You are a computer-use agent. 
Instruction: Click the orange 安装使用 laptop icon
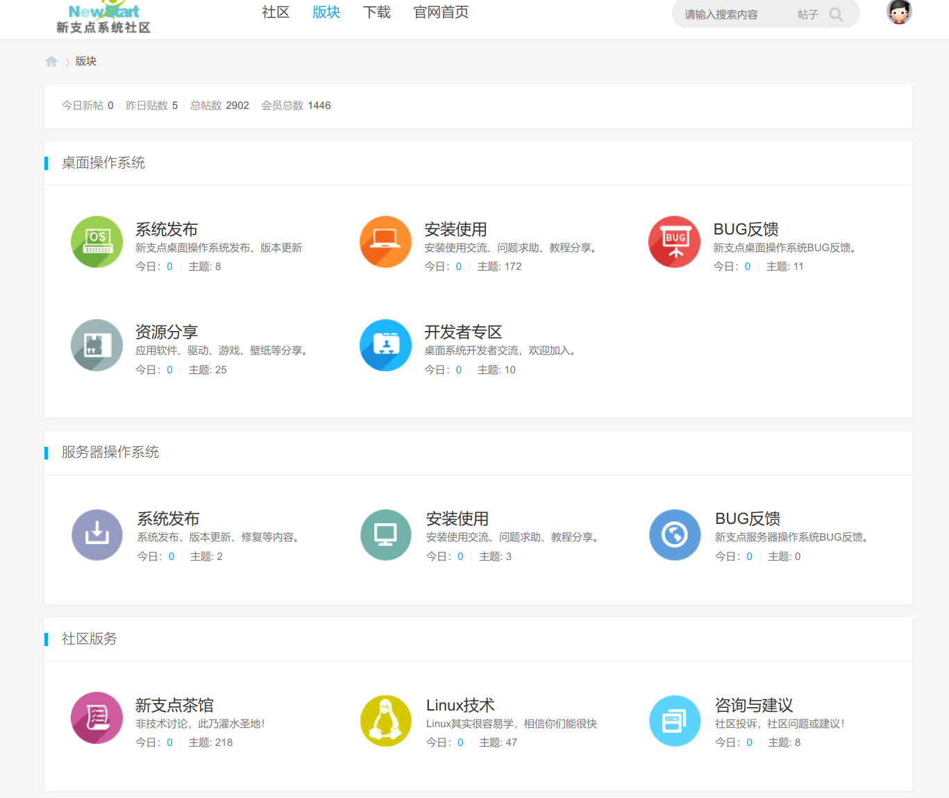pos(385,241)
